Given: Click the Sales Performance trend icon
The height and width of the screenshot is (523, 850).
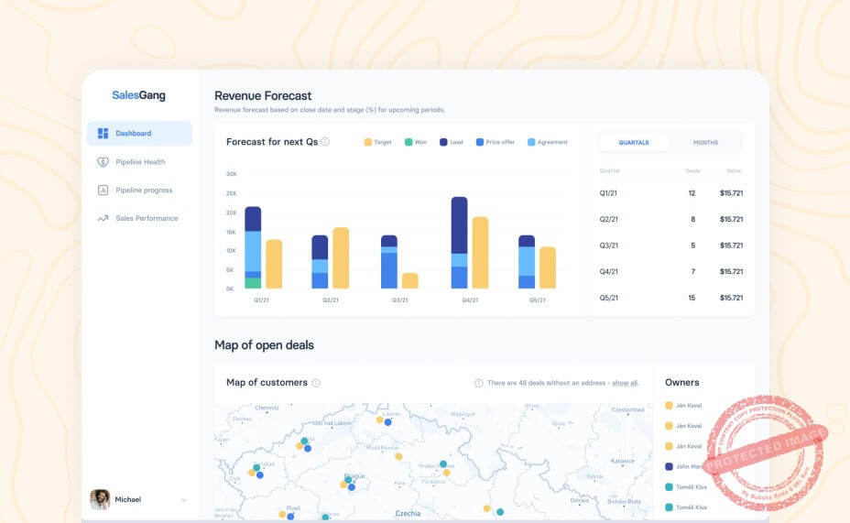Looking at the screenshot, I should (103, 219).
